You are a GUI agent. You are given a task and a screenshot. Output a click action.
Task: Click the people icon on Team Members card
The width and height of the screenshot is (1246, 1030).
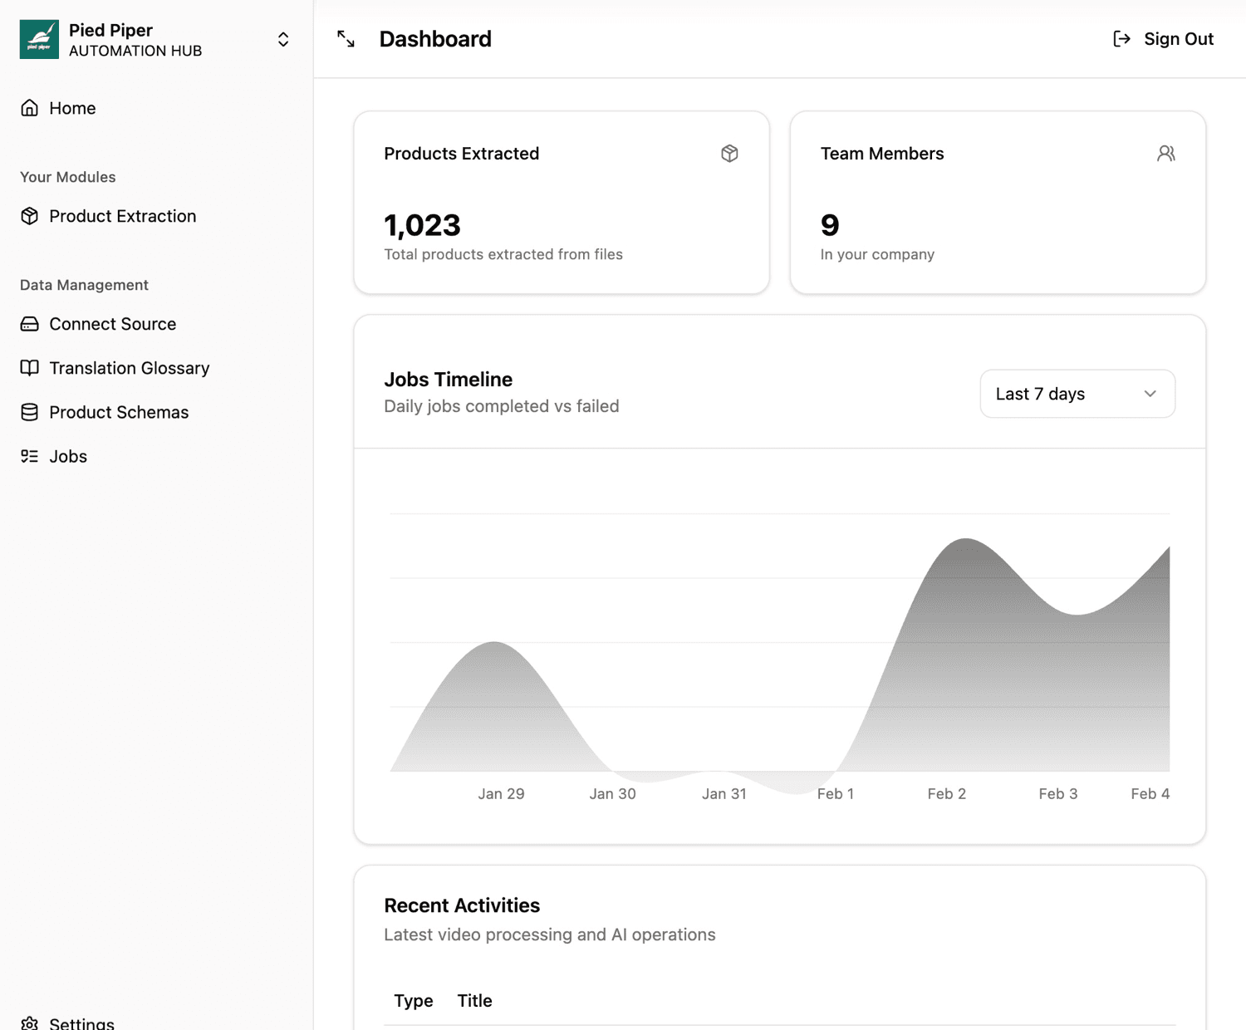pyautogui.click(x=1166, y=154)
